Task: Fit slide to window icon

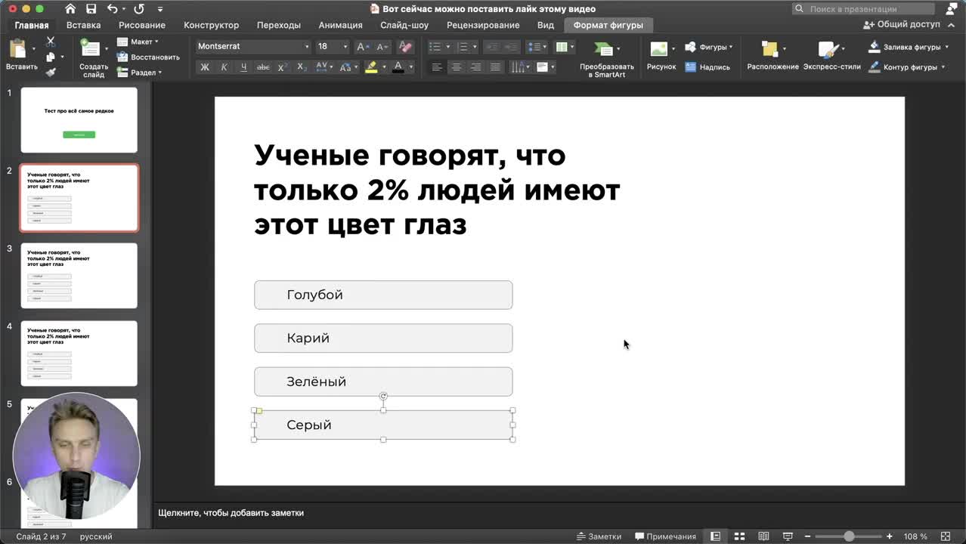Action: (945, 536)
